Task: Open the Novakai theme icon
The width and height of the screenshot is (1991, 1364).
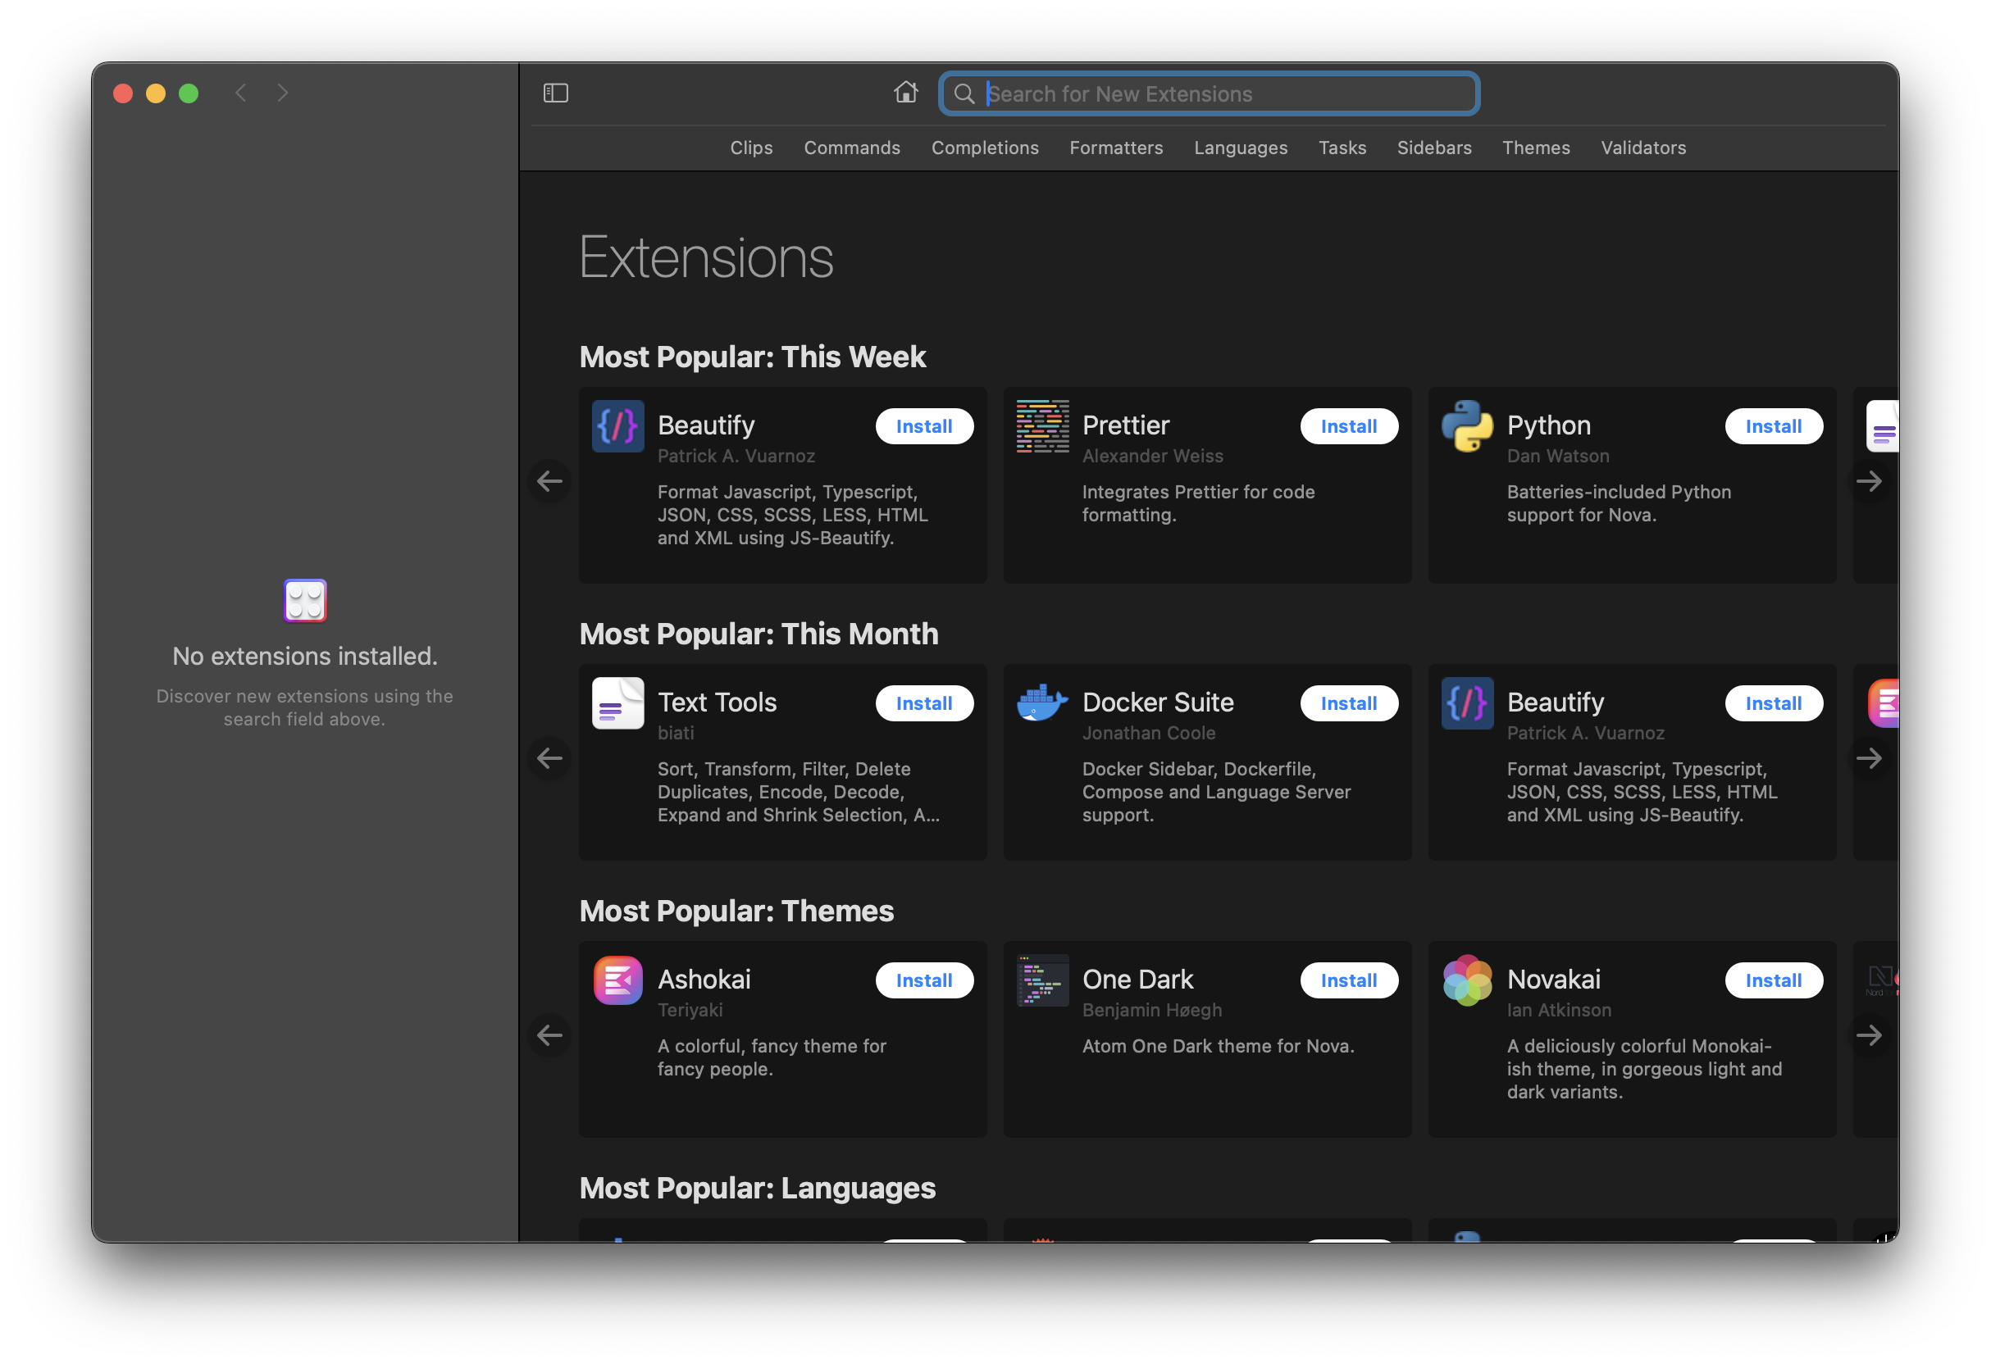Action: pos(1468,980)
